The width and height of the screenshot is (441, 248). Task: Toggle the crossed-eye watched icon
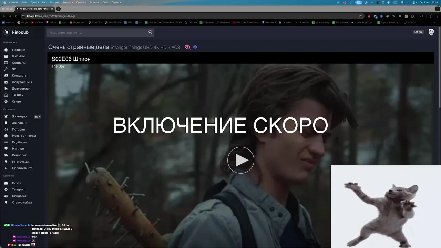187,47
